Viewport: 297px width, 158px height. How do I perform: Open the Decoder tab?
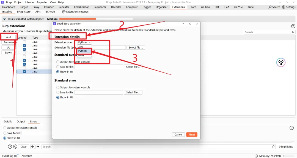[116, 7]
